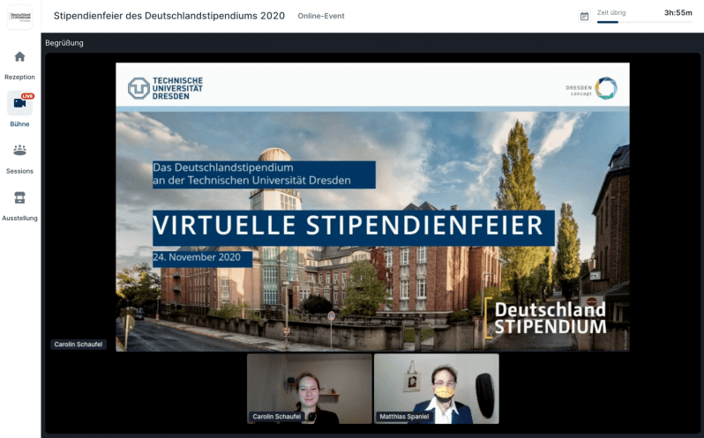Select the Sessions people icon

19,151
